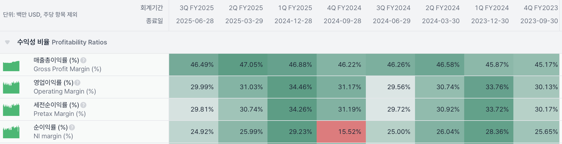Viewport: 562px width, 144px height.
Task: Click the 34.46% operating margin cell
Action: pyautogui.click(x=292, y=87)
